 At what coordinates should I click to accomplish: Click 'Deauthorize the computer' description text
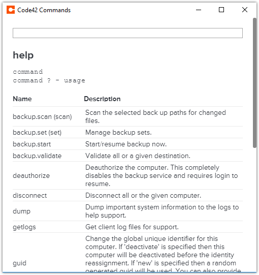click(161, 175)
